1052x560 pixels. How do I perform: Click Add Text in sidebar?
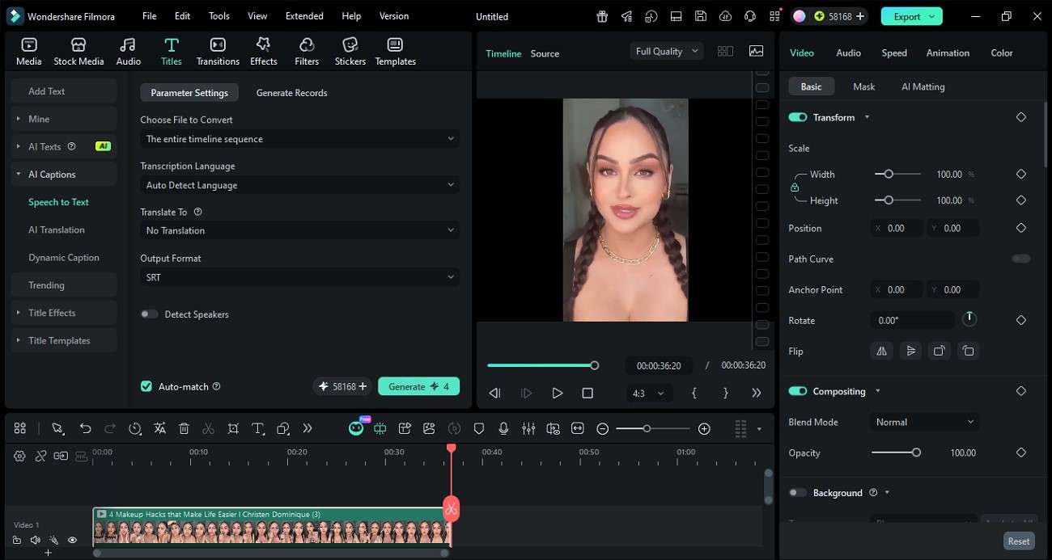tap(64, 91)
